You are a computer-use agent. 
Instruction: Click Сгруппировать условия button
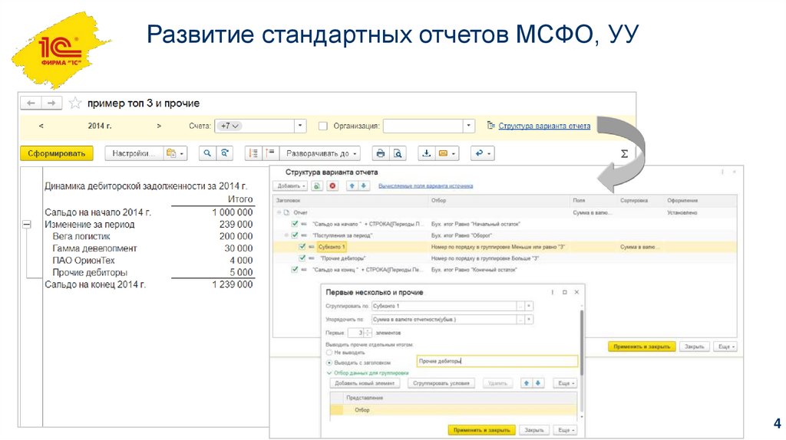441,383
